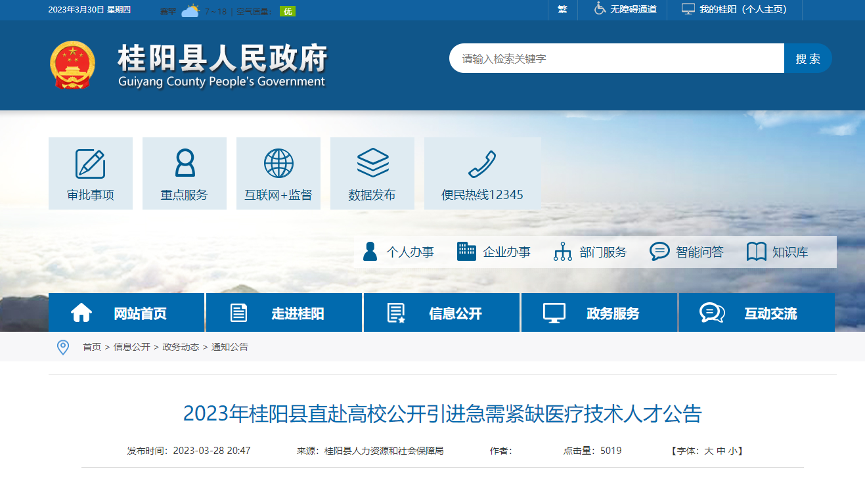
Task: Open 互联网+监督 globe icon
Action: click(278, 164)
